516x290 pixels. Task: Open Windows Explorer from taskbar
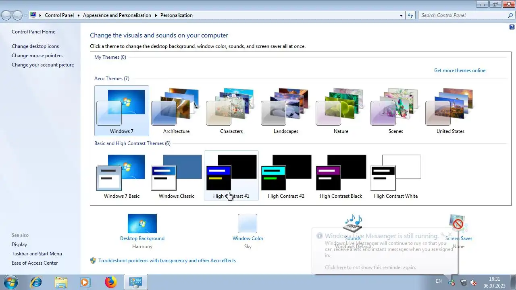coord(61,282)
